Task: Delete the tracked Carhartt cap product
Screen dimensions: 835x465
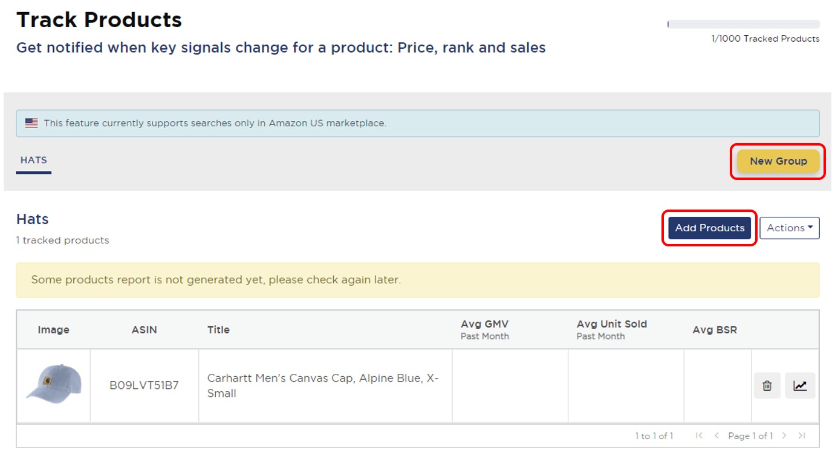Action: [767, 385]
